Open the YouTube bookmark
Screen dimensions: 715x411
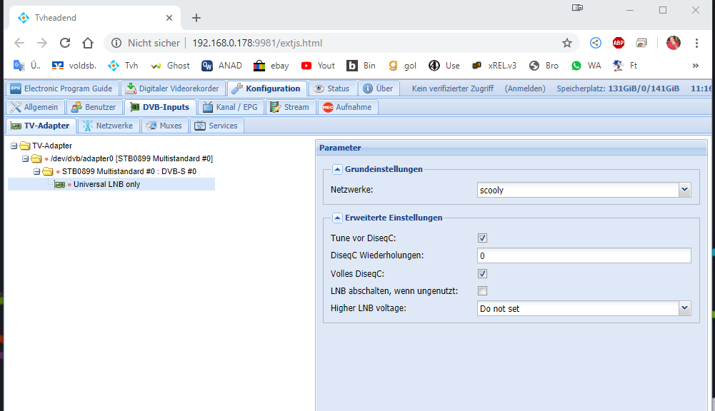[318, 66]
